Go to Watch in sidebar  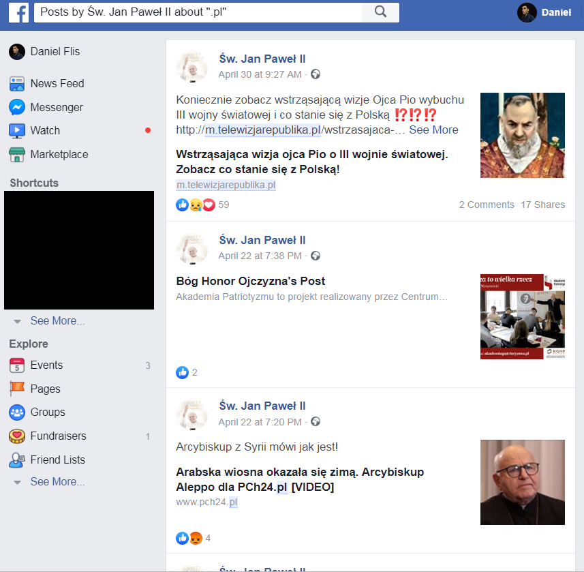45,130
